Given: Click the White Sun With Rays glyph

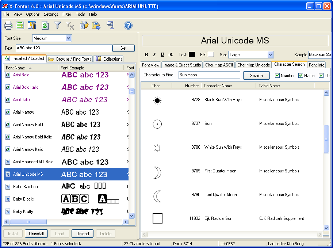Looking at the screenshot, I should point(157,148).
